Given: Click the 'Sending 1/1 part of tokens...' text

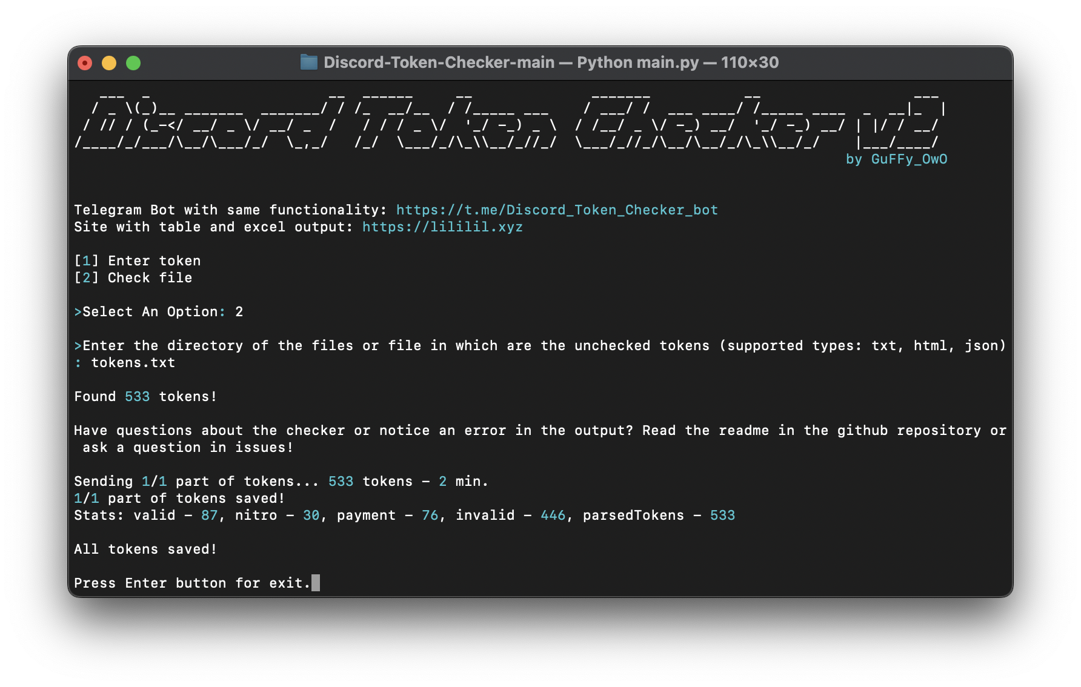Looking at the screenshot, I should [x=196, y=482].
